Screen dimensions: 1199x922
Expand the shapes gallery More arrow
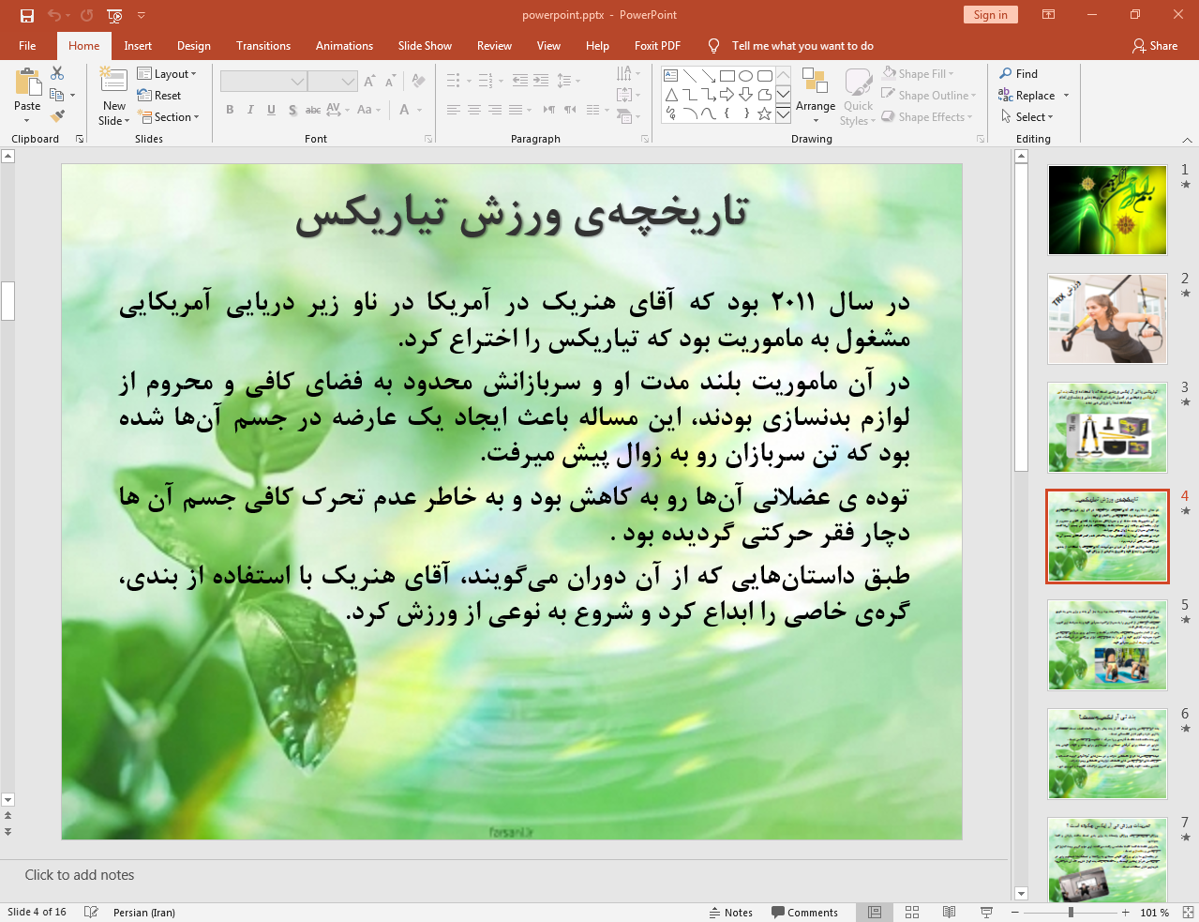coord(783,113)
